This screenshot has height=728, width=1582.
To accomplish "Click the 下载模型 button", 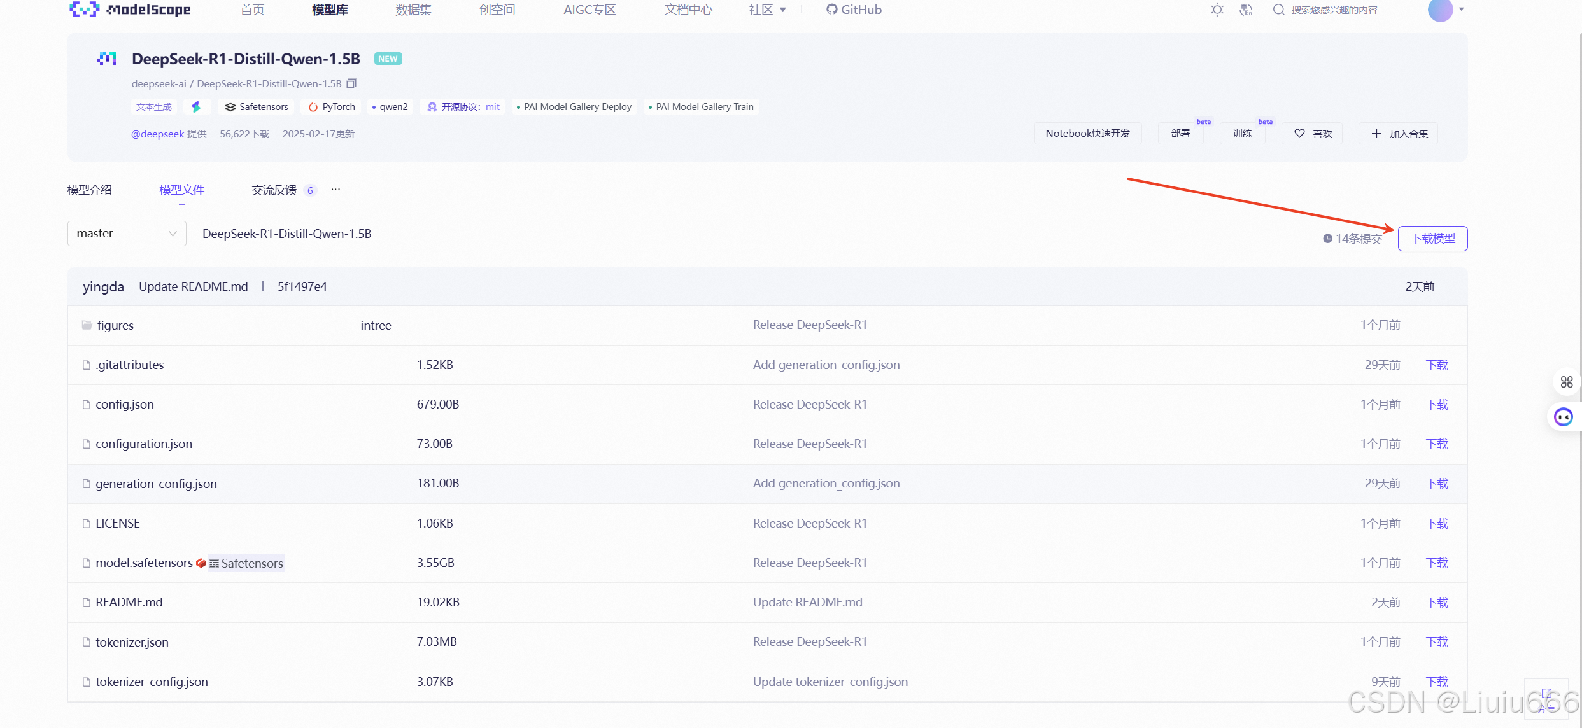I will coord(1432,239).
